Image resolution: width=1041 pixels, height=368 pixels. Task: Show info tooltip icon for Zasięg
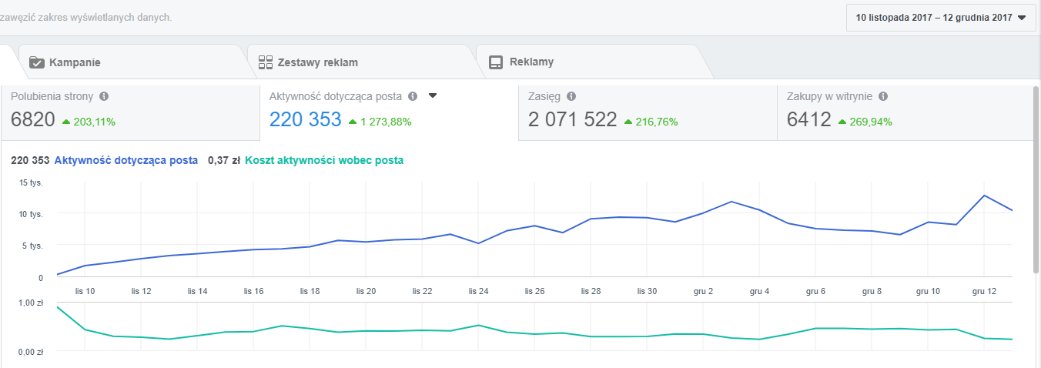[x=571, y=96]
